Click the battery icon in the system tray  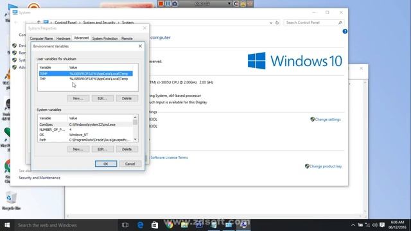coord(360,225)
